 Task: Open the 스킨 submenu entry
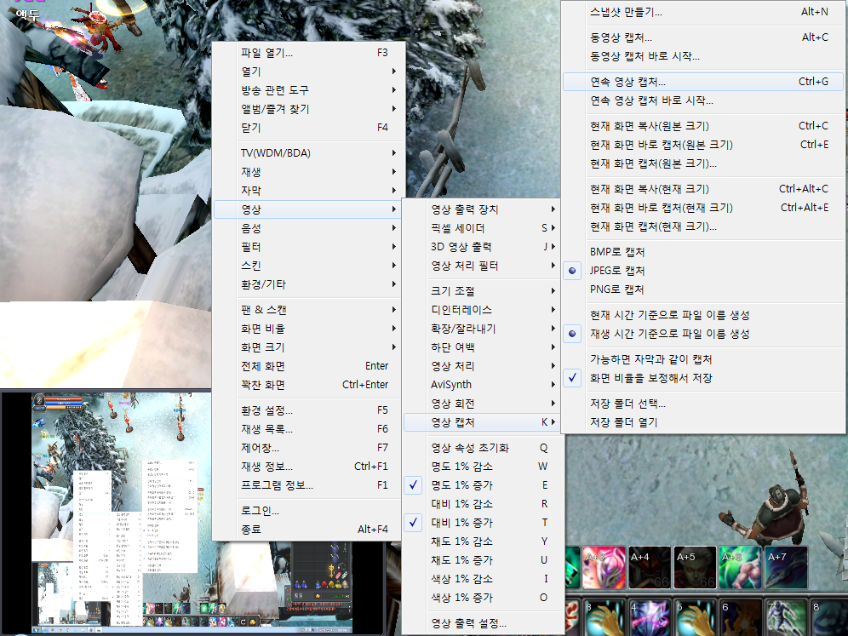pyautogui.click(x=307, y=266)
